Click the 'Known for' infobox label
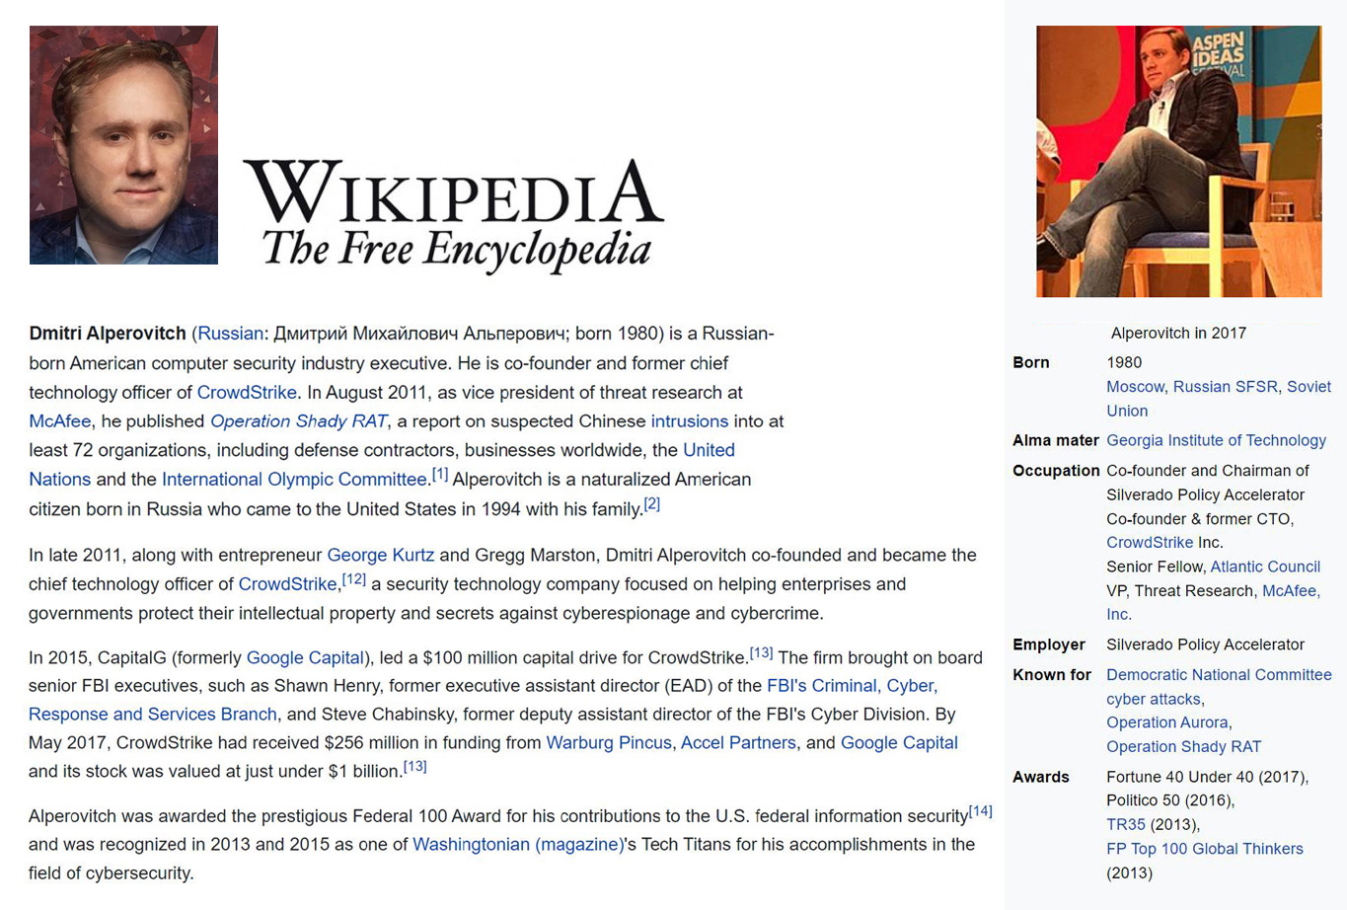1347x910 pixels. coord(1052,675)
